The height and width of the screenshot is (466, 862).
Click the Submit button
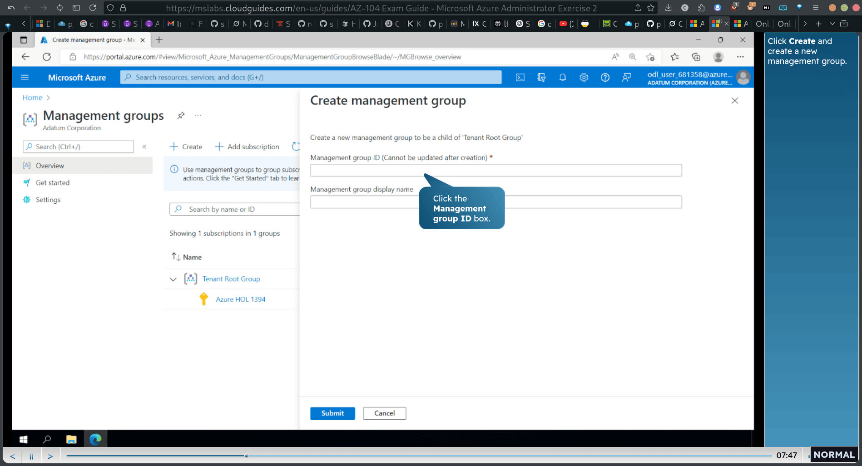pos(332,413)
